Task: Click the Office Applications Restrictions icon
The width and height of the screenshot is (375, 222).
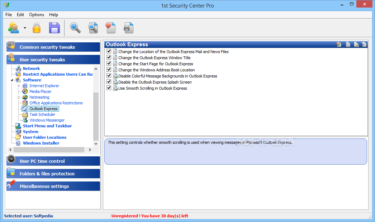Action: pyautogui.click(x=25, y=103)
